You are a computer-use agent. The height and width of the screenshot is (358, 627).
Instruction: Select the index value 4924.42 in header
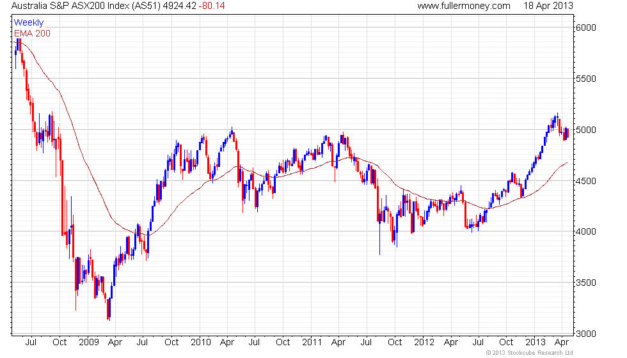180,6
